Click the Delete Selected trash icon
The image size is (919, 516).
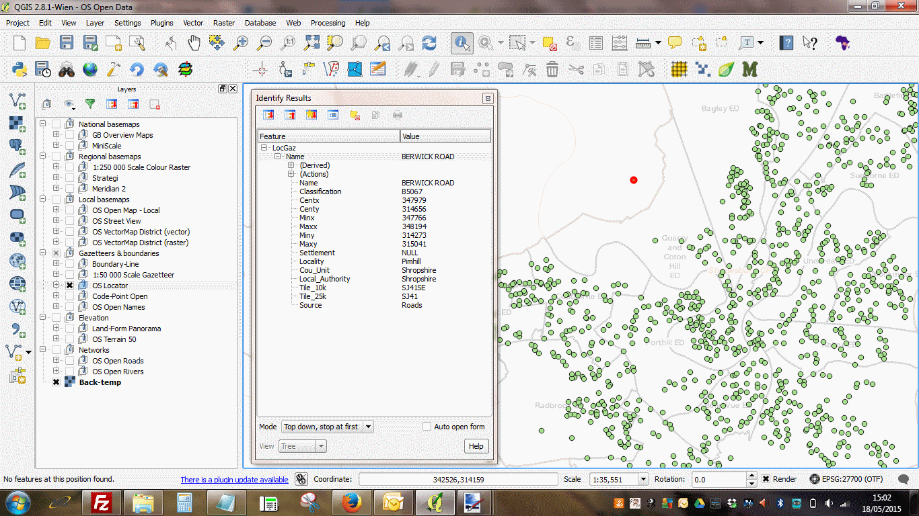pos(552,69)
